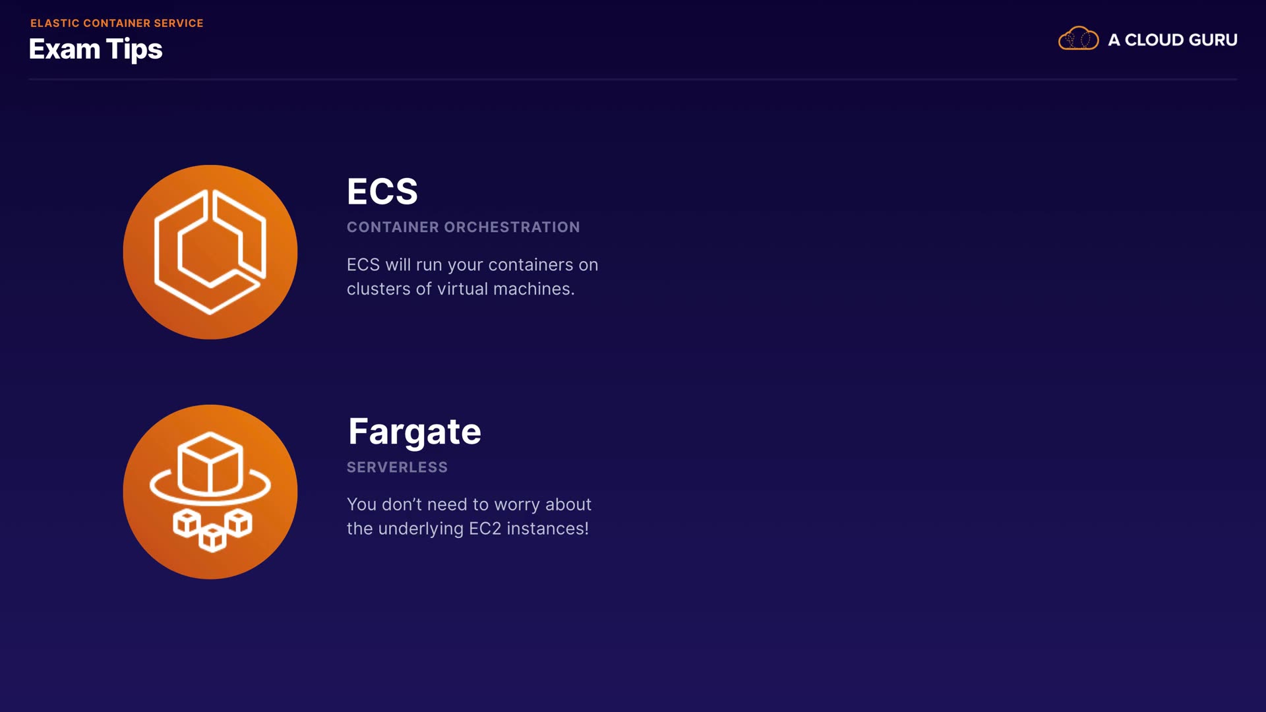Click the "ELASTIC CONTAINER SERVICE" section label
Screen dimensions: 1266x712
point(117,23)
